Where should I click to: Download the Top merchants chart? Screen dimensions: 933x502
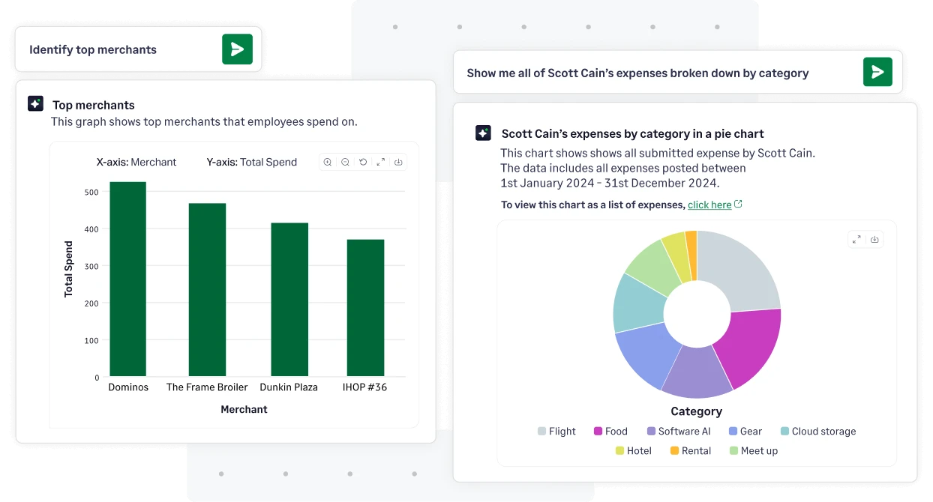[398, 162]
